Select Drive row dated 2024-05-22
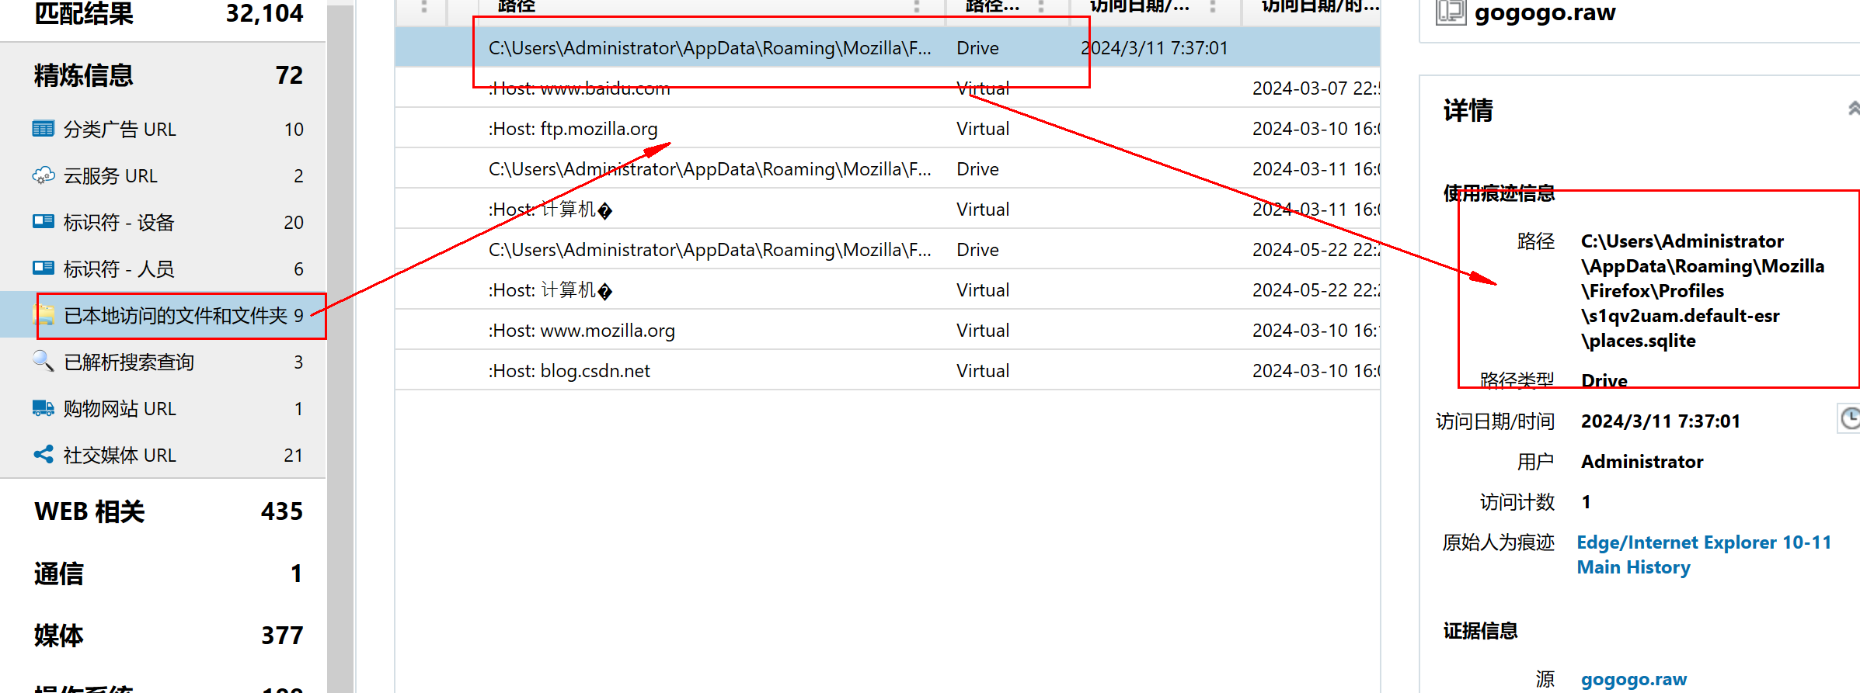Image resolution: width=1860 pixels, height=693 pixels. (x=887, y=250)
